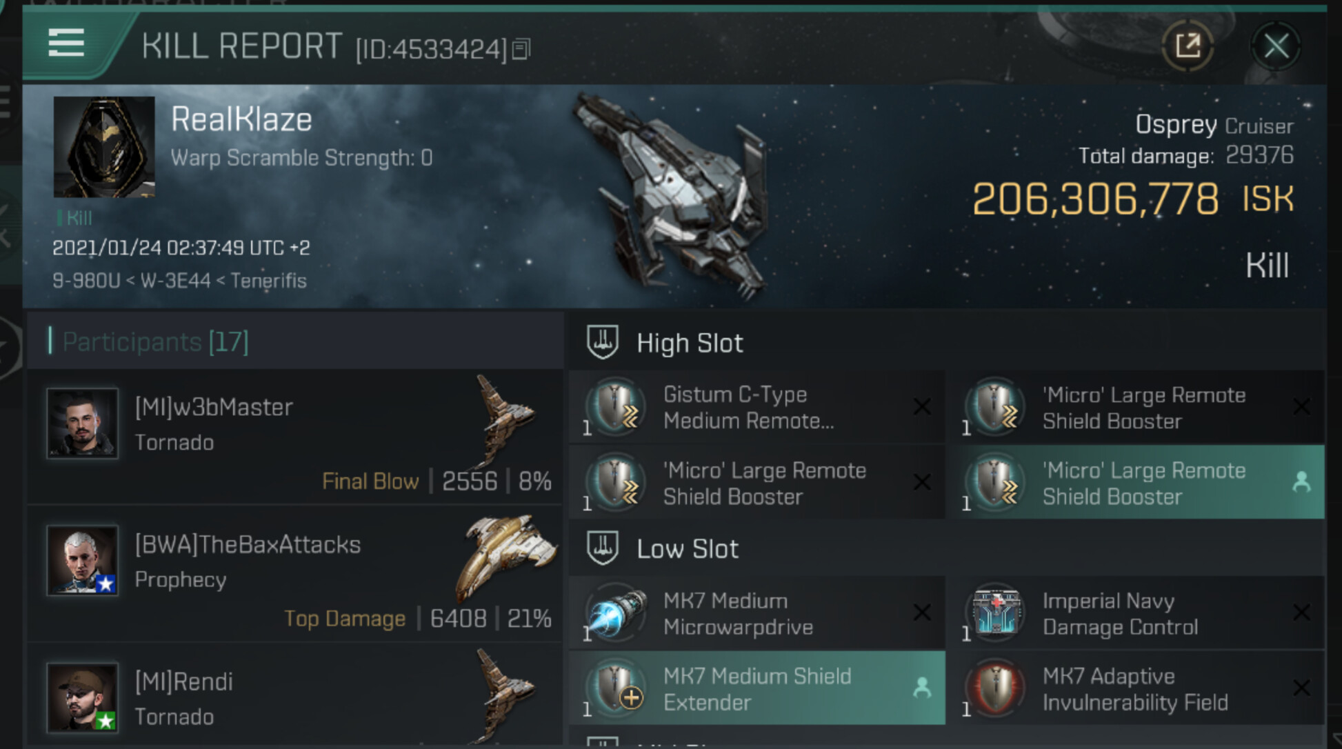Click the 9-980U system location link
This screenshot has width=1342, height=749.
pos(86,281)
